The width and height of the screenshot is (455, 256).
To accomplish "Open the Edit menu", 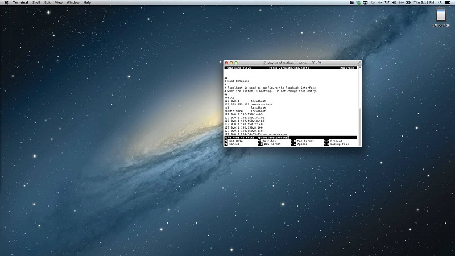I will 47,3.
